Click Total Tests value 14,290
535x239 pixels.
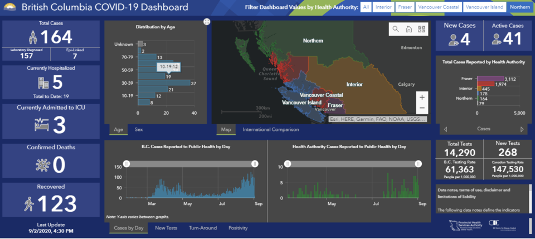pyautogui.click(x=460, y=153)
